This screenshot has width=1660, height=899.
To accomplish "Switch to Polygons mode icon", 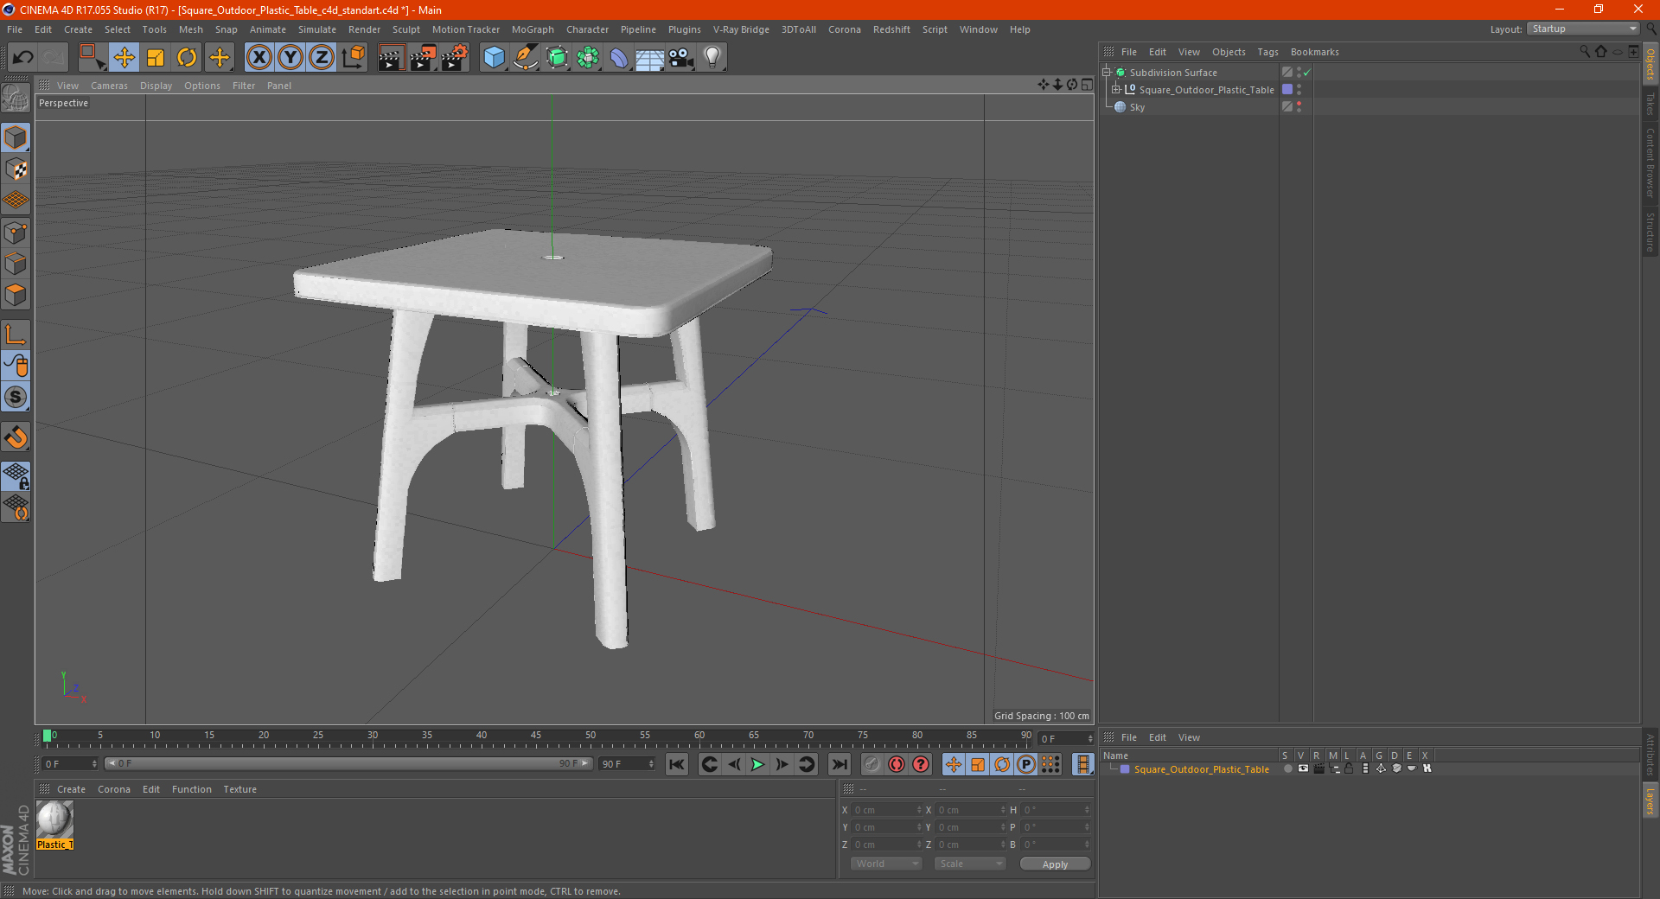I will pos(16,295).
